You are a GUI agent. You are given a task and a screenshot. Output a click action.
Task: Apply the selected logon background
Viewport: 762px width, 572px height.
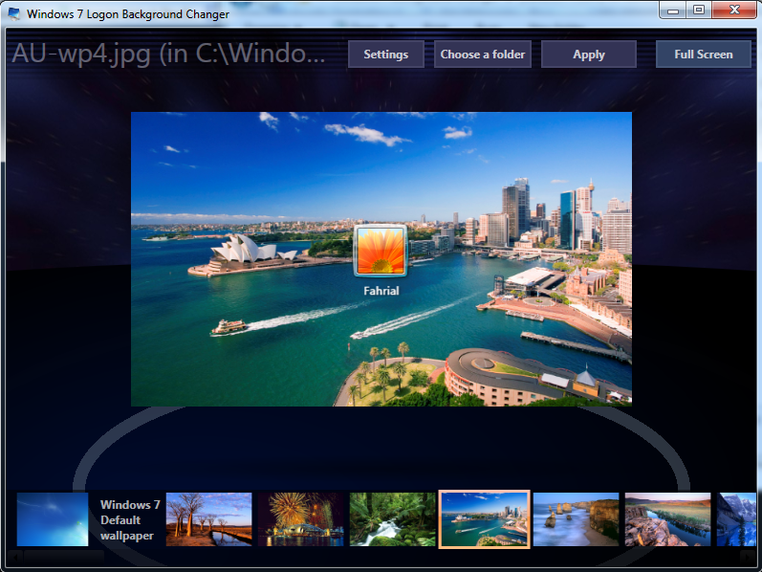(x=589, y=54)
